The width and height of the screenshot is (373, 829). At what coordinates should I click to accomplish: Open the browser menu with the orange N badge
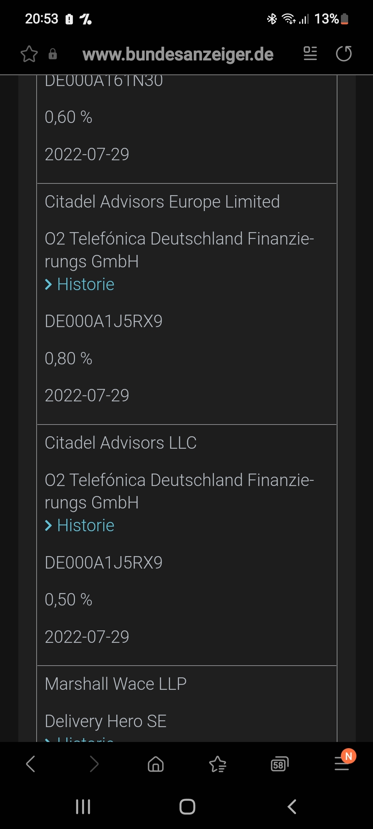tap(341, 764)
